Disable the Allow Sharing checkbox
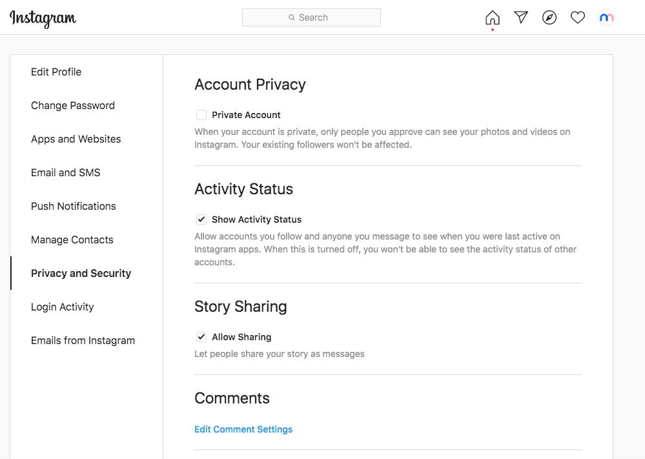Image resolution: width=645 pixels, height=459 pixels. [201, 337]
